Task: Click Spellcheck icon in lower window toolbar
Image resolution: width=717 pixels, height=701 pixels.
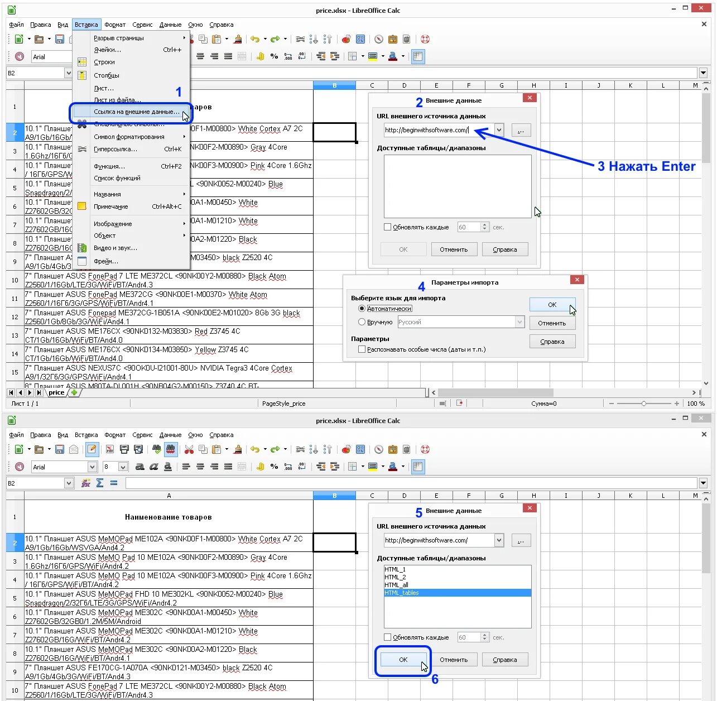Action: [156, 449]
